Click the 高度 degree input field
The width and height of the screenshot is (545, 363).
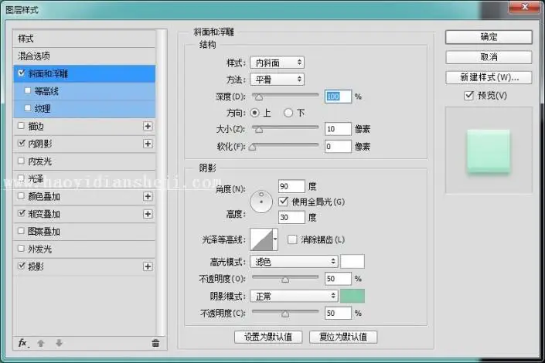click(291, 218)
